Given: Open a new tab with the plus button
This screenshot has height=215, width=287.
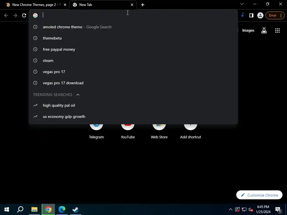Looking at the screenshot, I should tap(143, 5).
